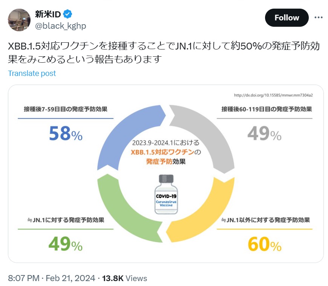Image resolution: width=328 pixels, height=286 pixels.
Task: Open the @black_kghp handle link
Action: point(60,26)
